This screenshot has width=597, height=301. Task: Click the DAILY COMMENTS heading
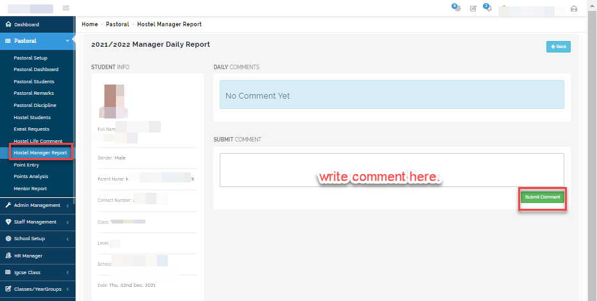click(236, 67)
